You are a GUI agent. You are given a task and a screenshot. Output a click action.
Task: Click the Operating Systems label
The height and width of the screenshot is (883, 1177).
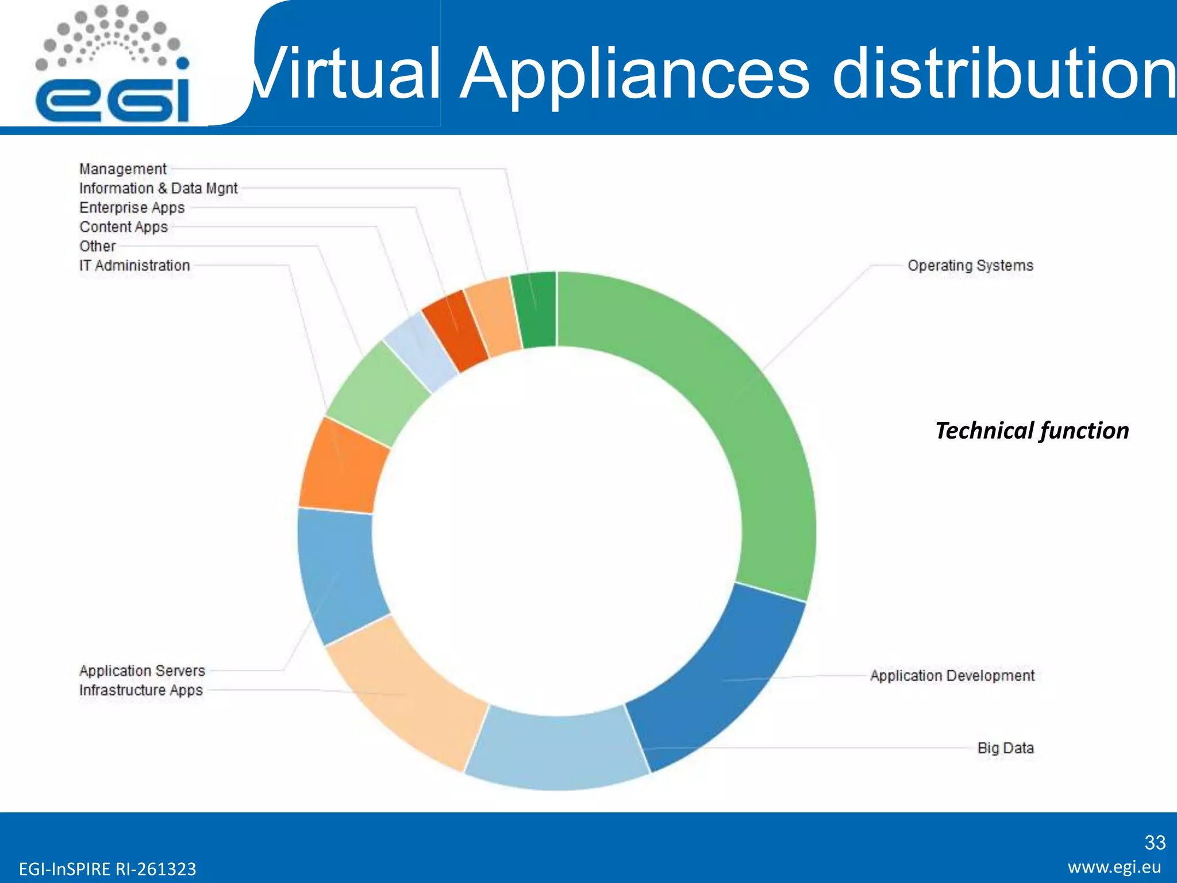tap(971, 266)
